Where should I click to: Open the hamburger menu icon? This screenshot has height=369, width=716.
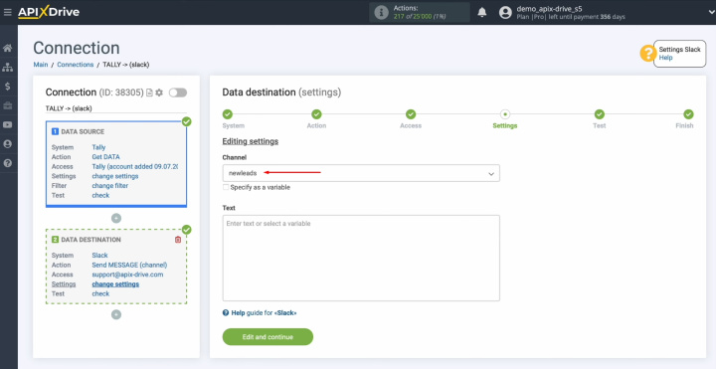pyautogui.click(x=7, y=12)
